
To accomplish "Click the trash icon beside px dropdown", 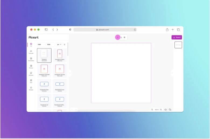I will pyautogui.click(x=65, y=44).
